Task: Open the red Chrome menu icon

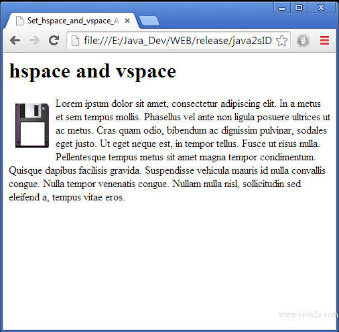Action: (x=324, y=41)
